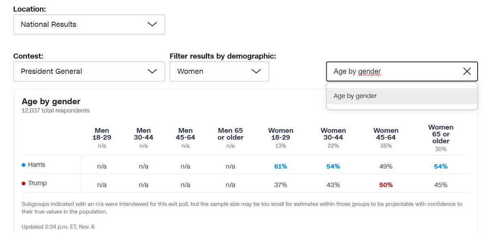487x233 pixels.
Task: Expand the President General contest dropdown
Action: click(89, 71)
